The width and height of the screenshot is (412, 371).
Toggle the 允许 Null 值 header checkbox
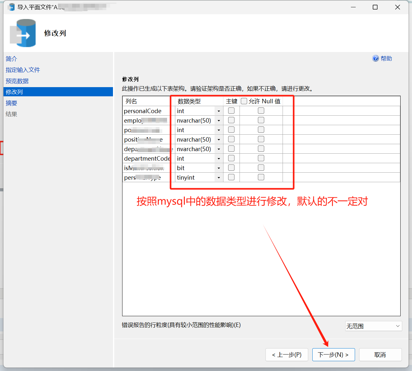coord(244,101)
